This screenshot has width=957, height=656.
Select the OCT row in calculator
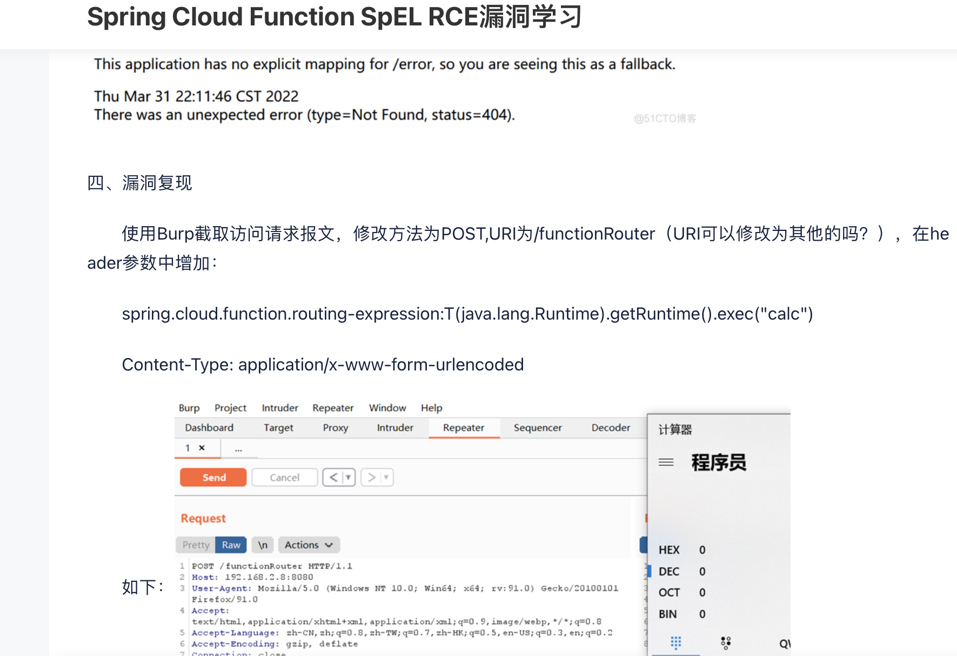682,593
